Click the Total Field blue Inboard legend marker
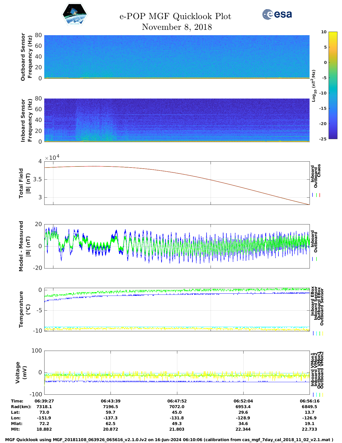The width and height of the screenshot is (342, 443). [313, 195]
